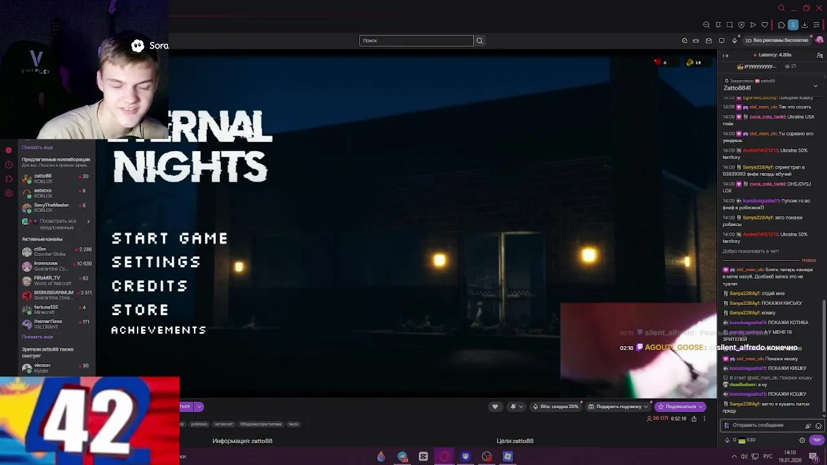Open the share icon under the stream
Image resolution: width=827 pixels, height=465 pixels.
click(x=694, y=418)
